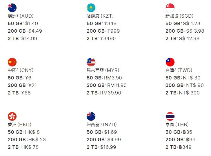Click the HK$ 78 2 TB price
Viewport: 211px width, 156px height.
point(30,147)
